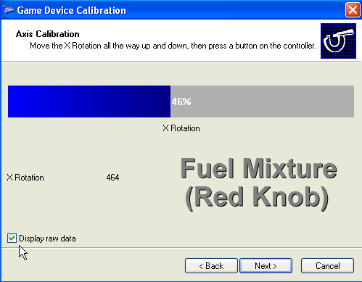This screenshot has width=362, height=282.
Task: Click the raw value 464
Action: (112, 178)
